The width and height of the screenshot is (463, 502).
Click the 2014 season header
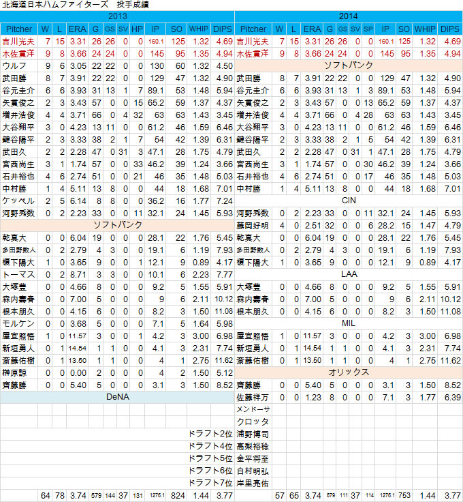[x=349, y=16]
